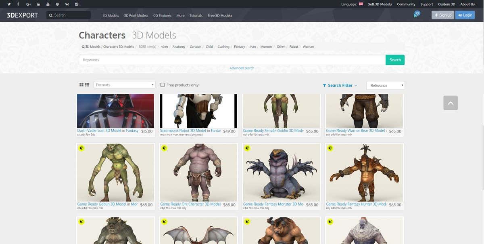Open the About Us link
This screenshot has height=244, width=484.
[x=467, y=4]
